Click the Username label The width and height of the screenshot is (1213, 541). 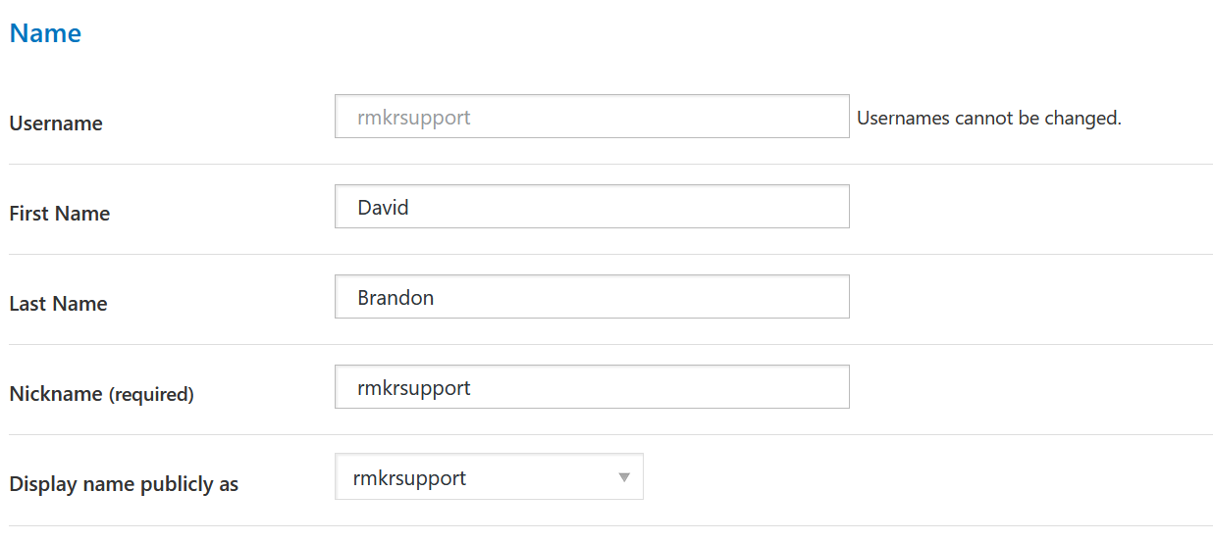coord(56,123)
